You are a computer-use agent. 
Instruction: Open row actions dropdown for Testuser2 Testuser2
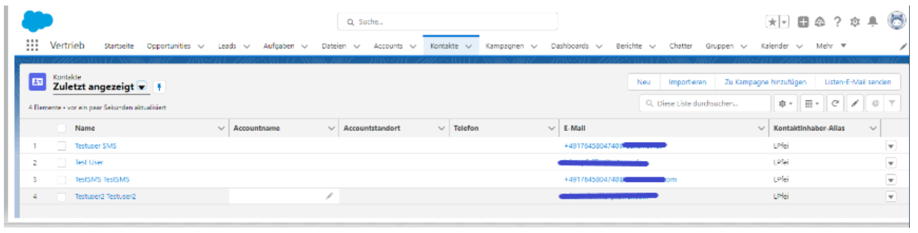[891, 196]
